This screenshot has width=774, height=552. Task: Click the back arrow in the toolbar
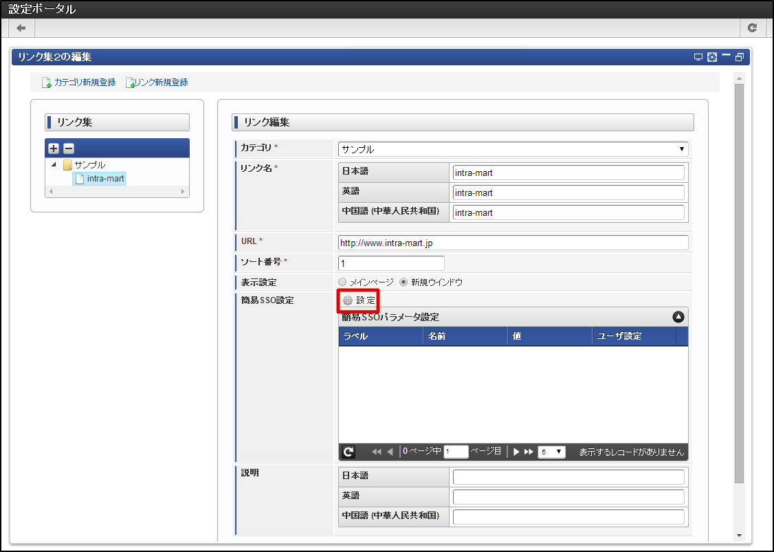(21, 28)
